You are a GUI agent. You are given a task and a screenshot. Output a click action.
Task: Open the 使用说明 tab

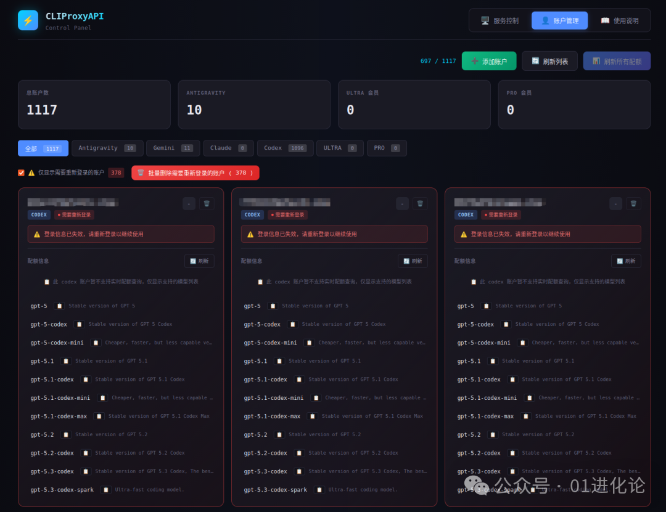click(x=620, y=21)
